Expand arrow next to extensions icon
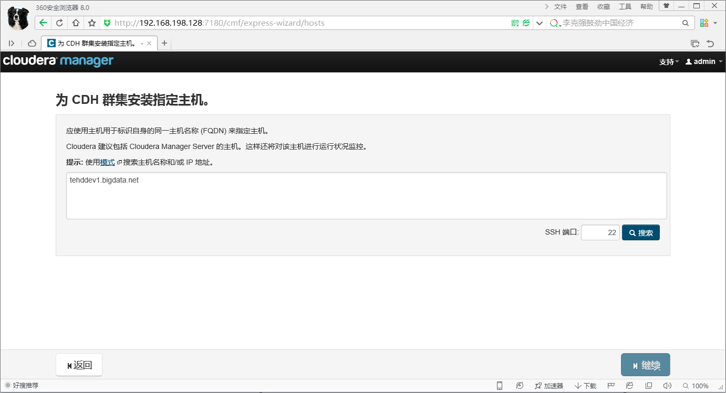 coord(716,23)
